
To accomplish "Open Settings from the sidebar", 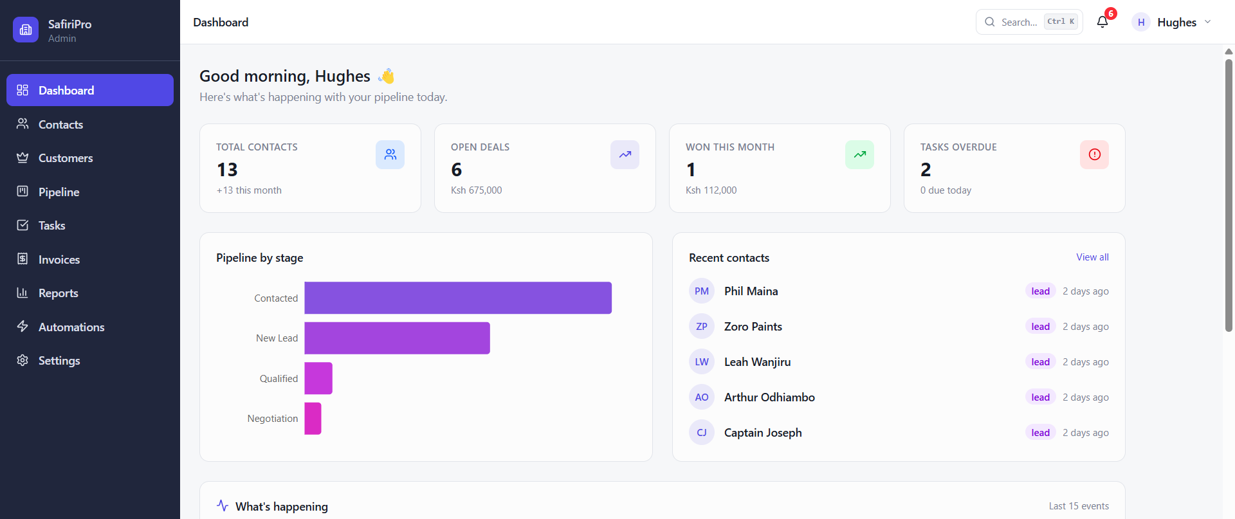I will point(90,360).
